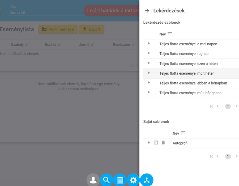Select 'Teljes flotta eseményei tegnap' text
This screenshot has height=186, width=239.
(x=184, y=54)
